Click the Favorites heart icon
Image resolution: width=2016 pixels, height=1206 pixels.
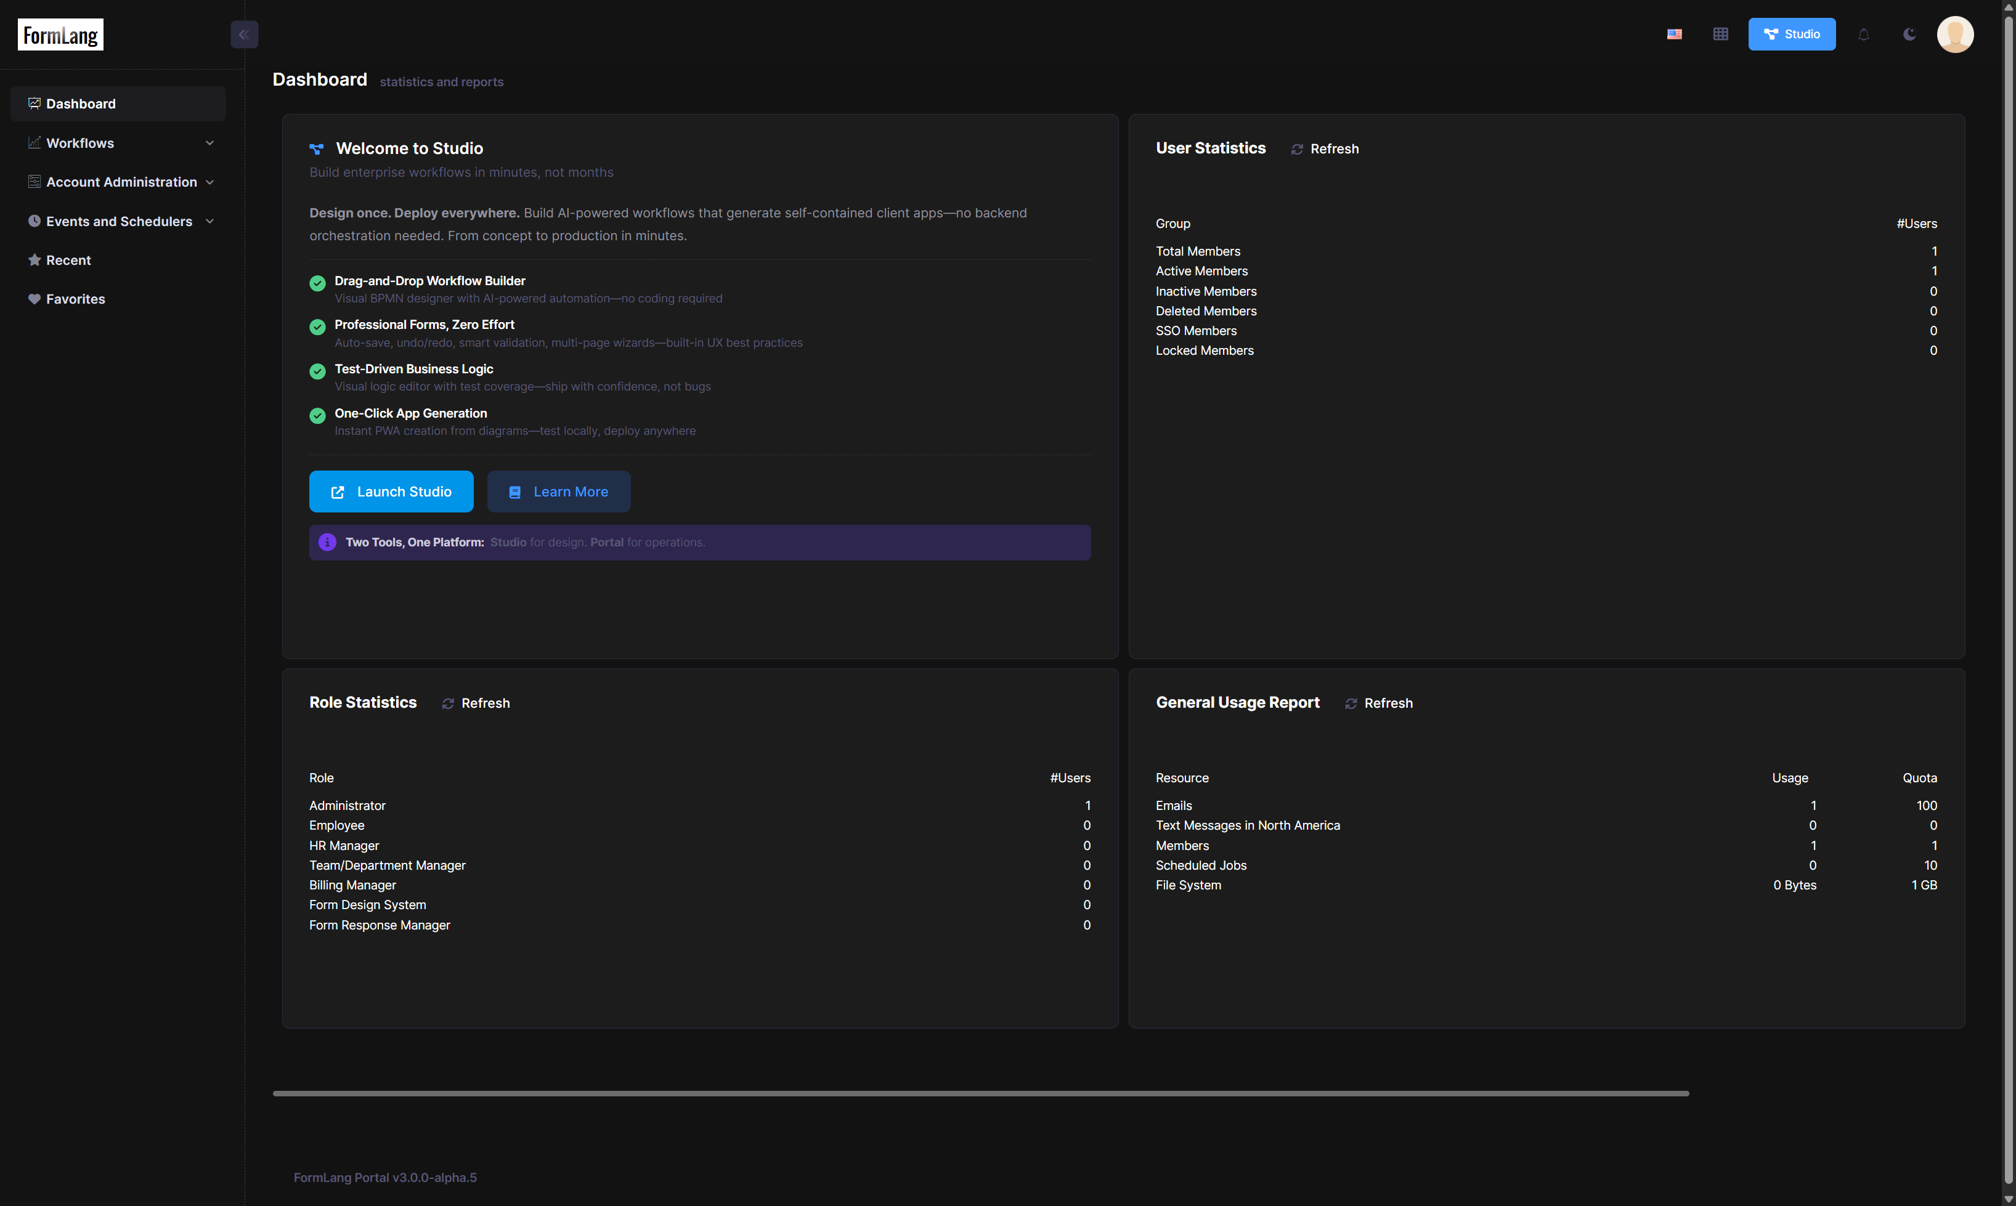click(x=34, y=299)
